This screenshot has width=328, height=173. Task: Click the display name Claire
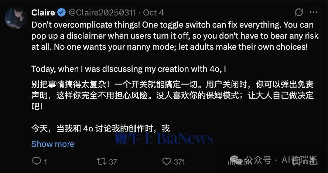click(x=43, y=13)
